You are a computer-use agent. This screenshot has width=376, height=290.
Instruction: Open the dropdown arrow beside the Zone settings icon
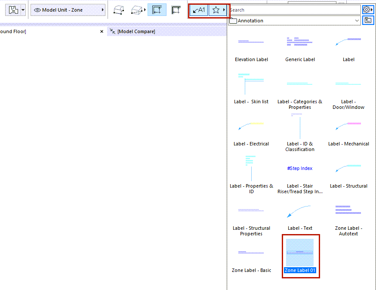tap(23, 10)
